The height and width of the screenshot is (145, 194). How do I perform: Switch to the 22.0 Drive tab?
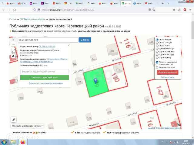coord(79,3)
